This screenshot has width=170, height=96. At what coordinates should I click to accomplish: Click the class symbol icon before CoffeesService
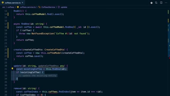click(39, 7)
